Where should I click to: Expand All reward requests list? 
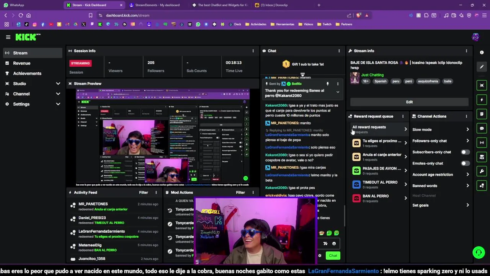379,129
